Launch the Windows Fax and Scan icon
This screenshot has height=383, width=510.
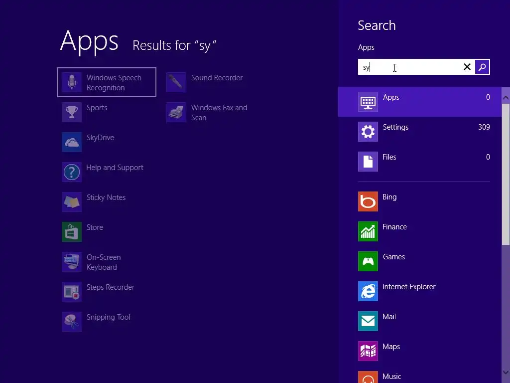point(176,112)
